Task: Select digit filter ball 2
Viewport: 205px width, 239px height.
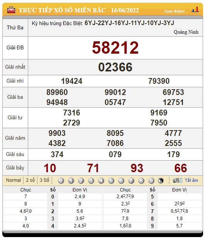Action: click(81, 181)
